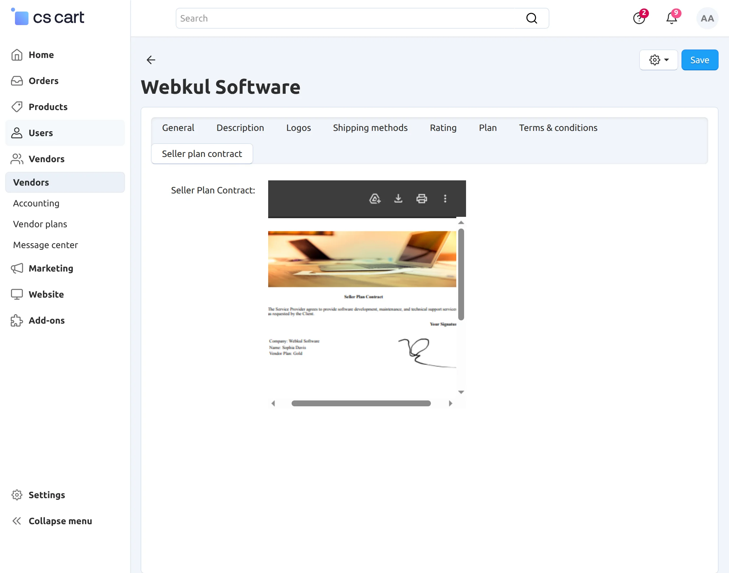Click PDF horizontal scrollbar thumb
The width and height of the screenshot is (729, 573).
(x=361, y=403)
